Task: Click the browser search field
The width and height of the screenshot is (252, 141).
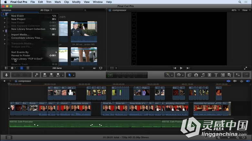Action: (x=95, y=10)
